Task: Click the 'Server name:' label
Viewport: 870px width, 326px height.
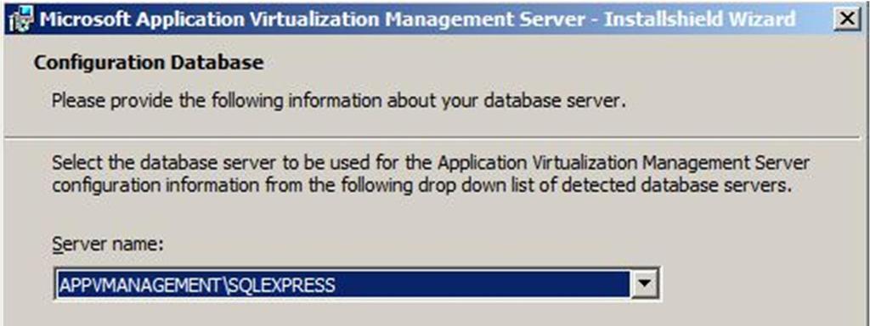Action: [108, 244]
